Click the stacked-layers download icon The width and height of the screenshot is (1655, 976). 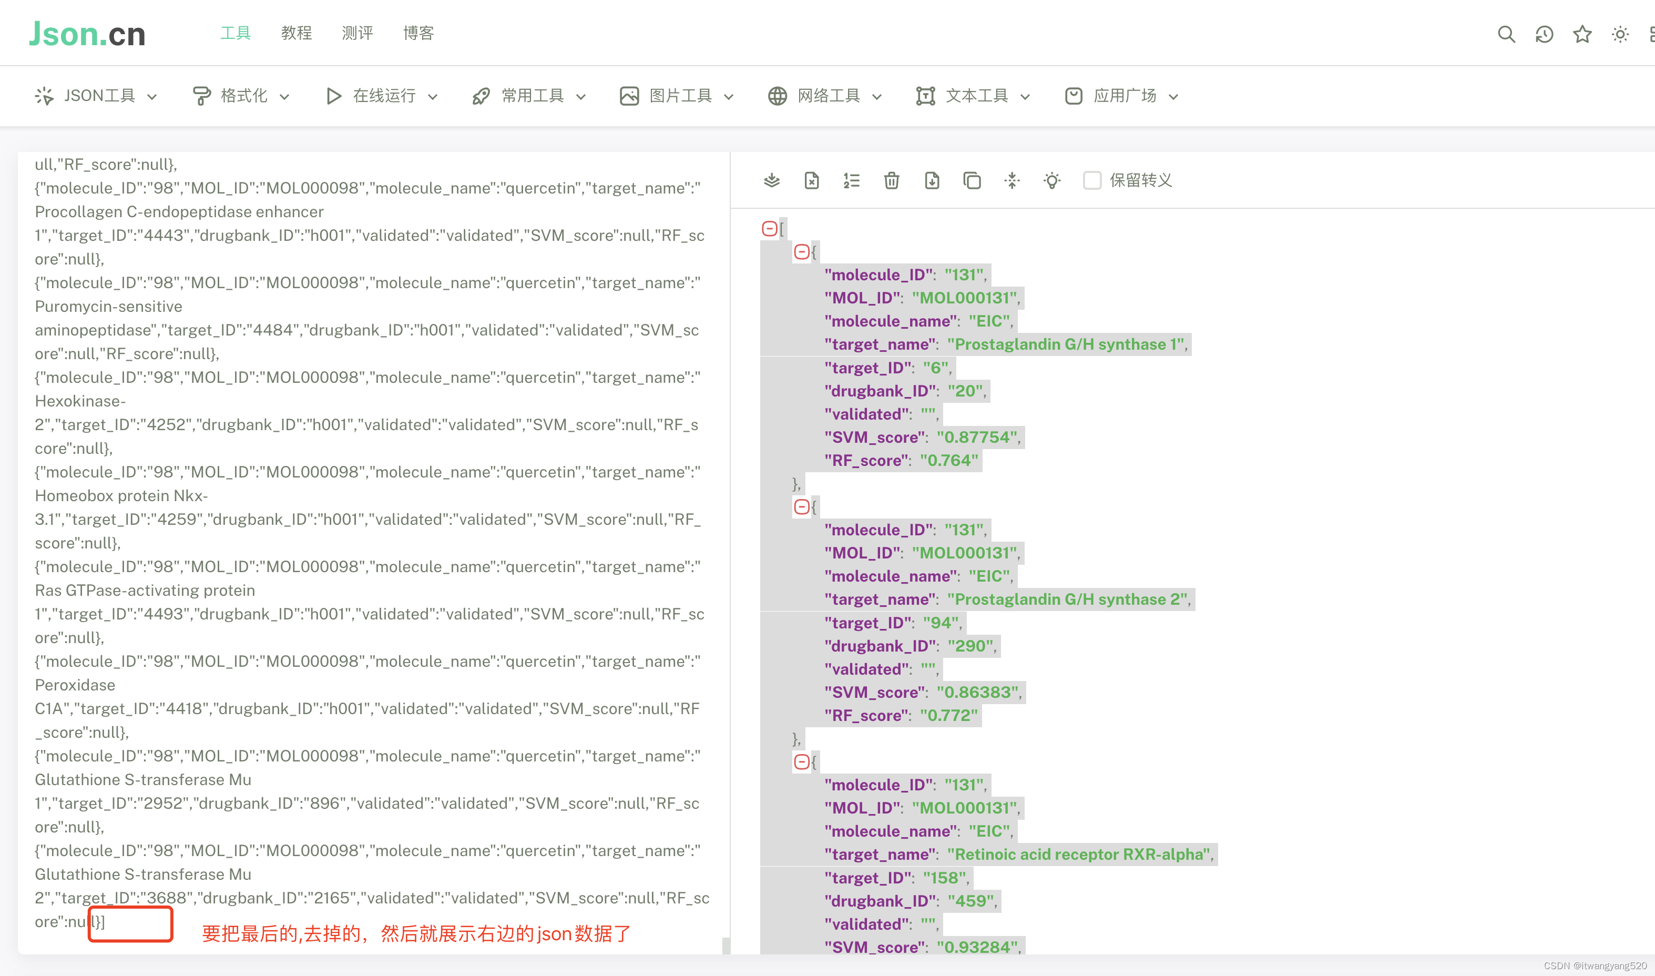772,180
